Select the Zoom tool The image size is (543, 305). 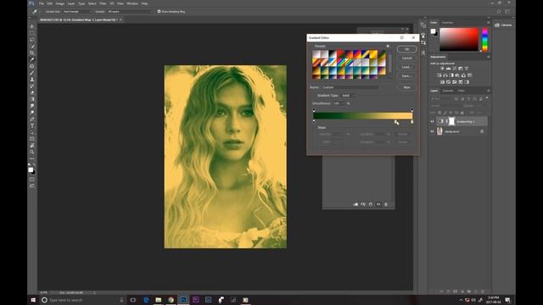tap(32, 152)
